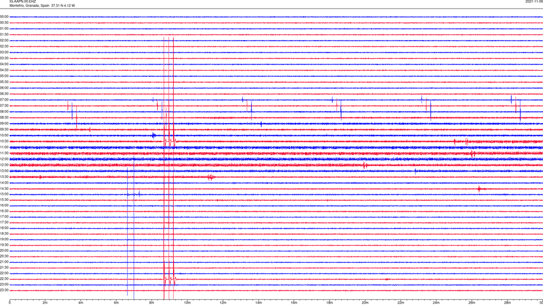543x305 pixels.
Task: Choose the 23:00 trace label
Action: click(4, 285)
